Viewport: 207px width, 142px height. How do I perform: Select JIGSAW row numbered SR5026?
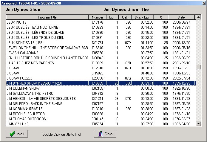[101, 73]
